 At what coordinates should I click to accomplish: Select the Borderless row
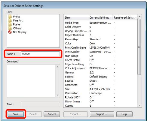[100, 85]
